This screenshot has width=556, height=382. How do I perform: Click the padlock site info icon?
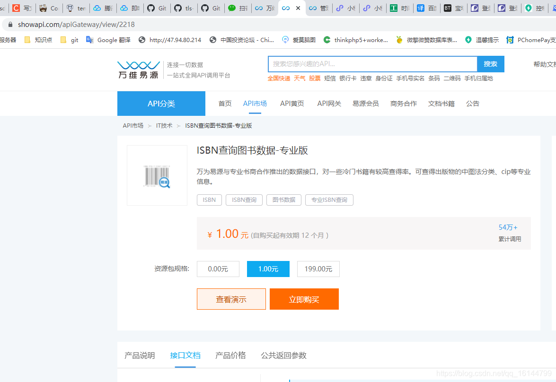[10, 25]
